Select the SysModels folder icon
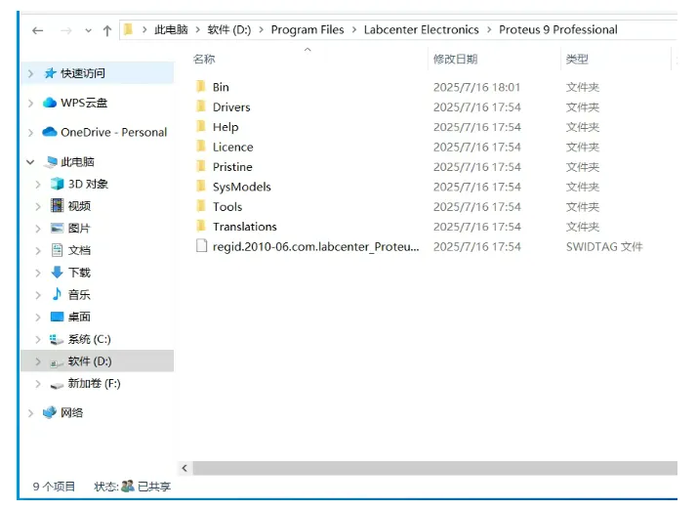Screen dimensions: 697x509 (x=201, y=186)
